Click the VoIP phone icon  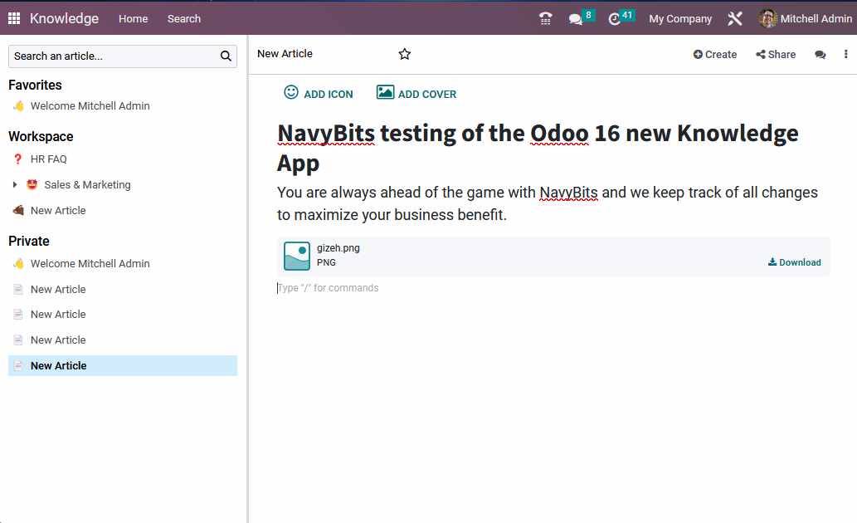point(545,18)
